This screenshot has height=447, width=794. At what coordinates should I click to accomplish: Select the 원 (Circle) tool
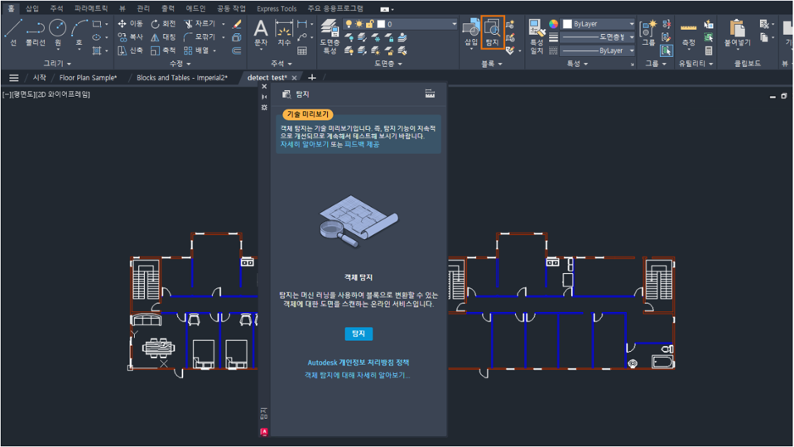tap(57, 31)
